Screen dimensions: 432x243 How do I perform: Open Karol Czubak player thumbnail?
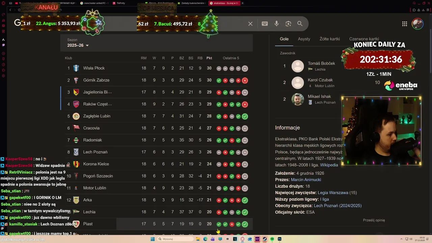point(298,83)
